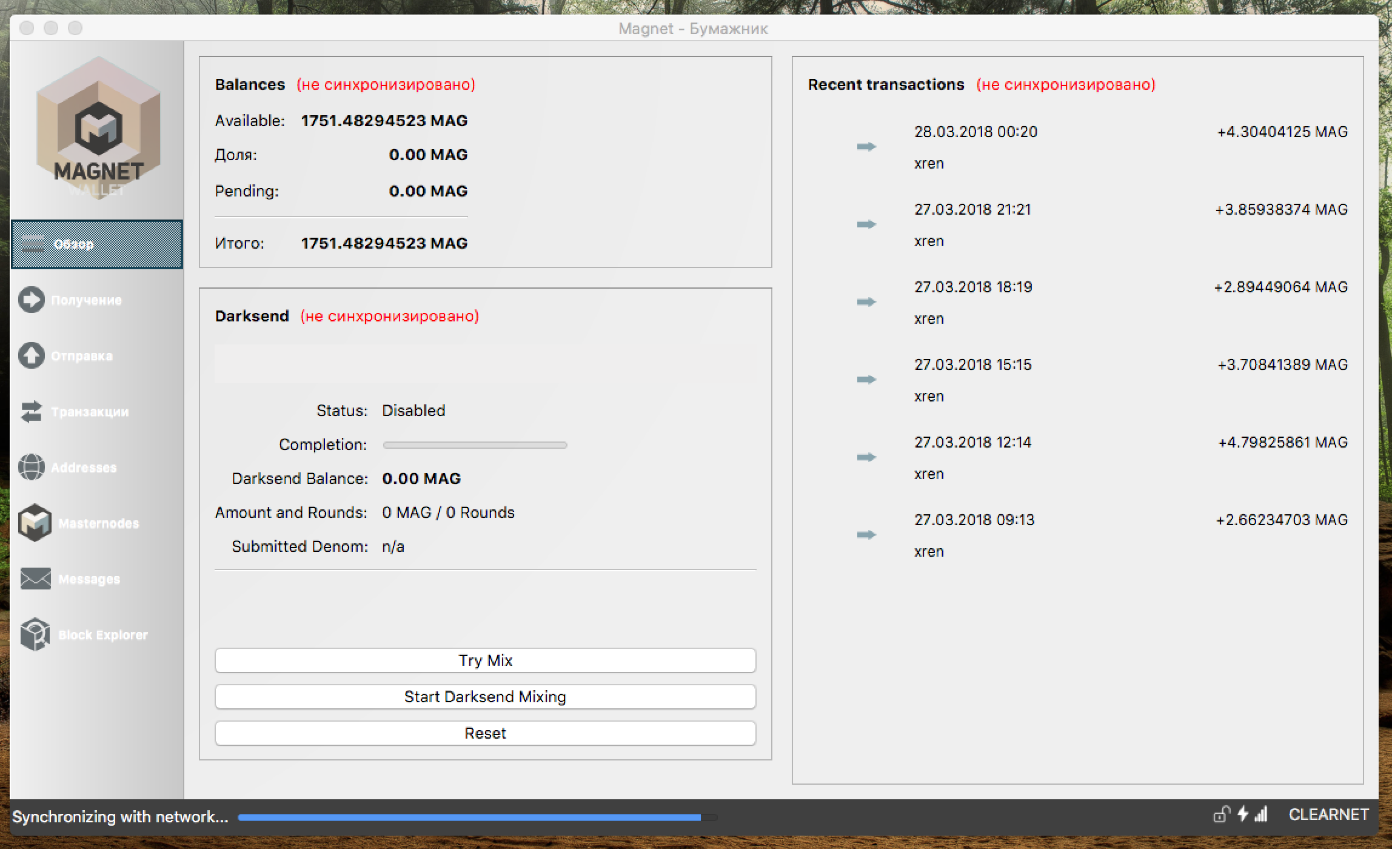Click the Обзор overview icon in sidebar
1392x849 pixels.
pyautogui.click(x=33, y=244)
